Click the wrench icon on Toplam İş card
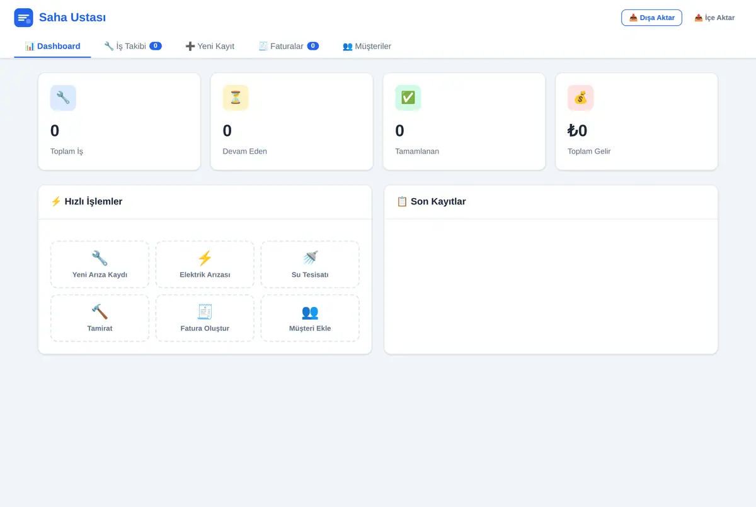Image resolution: width=756 pixels, height=507 pixels. pos(63,97)
